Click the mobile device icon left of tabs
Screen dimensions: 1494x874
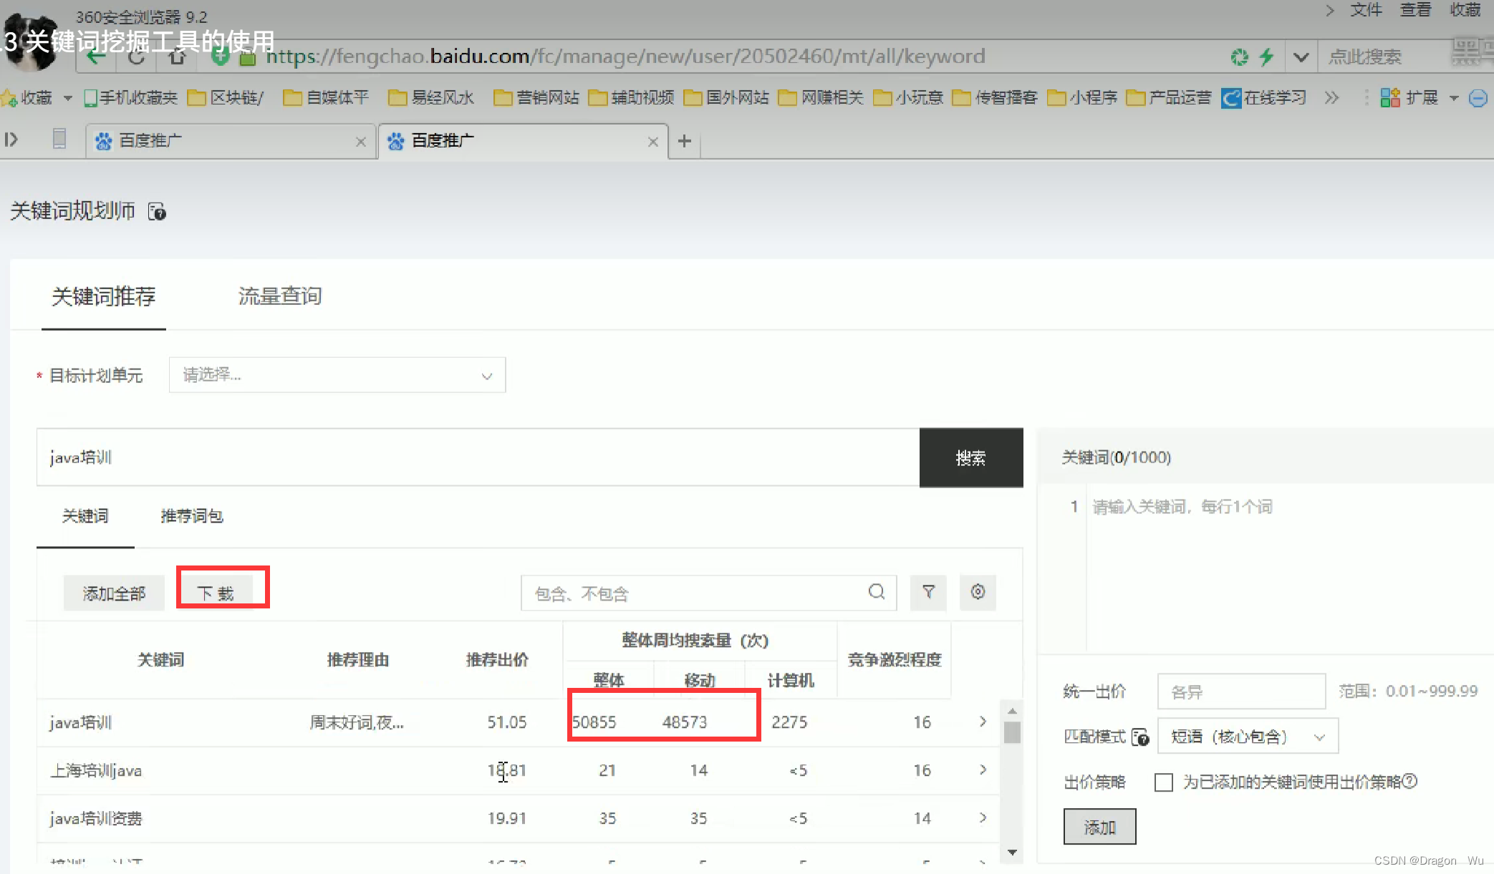[59, 139]
